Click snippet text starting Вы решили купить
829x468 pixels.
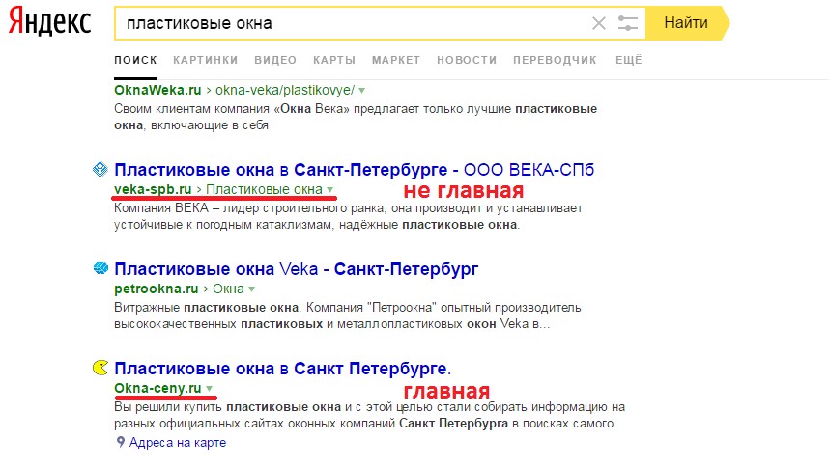pos(369,415)
